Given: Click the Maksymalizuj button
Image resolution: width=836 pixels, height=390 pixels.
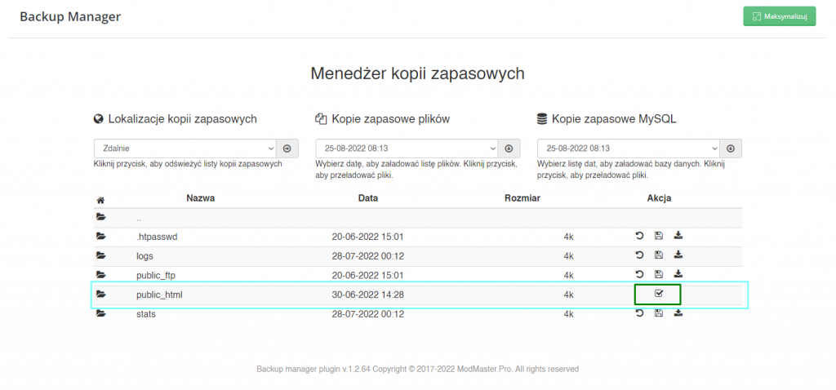Looking at the screenshot, I should 779,16.
